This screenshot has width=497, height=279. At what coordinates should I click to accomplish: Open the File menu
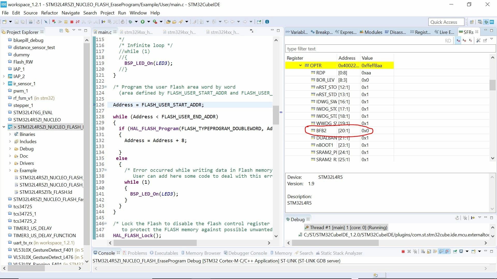point(5,13)
